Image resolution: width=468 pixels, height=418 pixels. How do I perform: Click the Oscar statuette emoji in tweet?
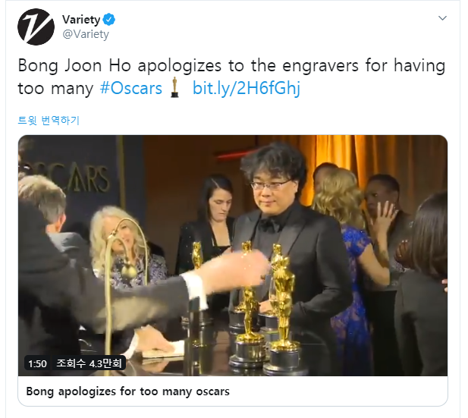(174, 87)
